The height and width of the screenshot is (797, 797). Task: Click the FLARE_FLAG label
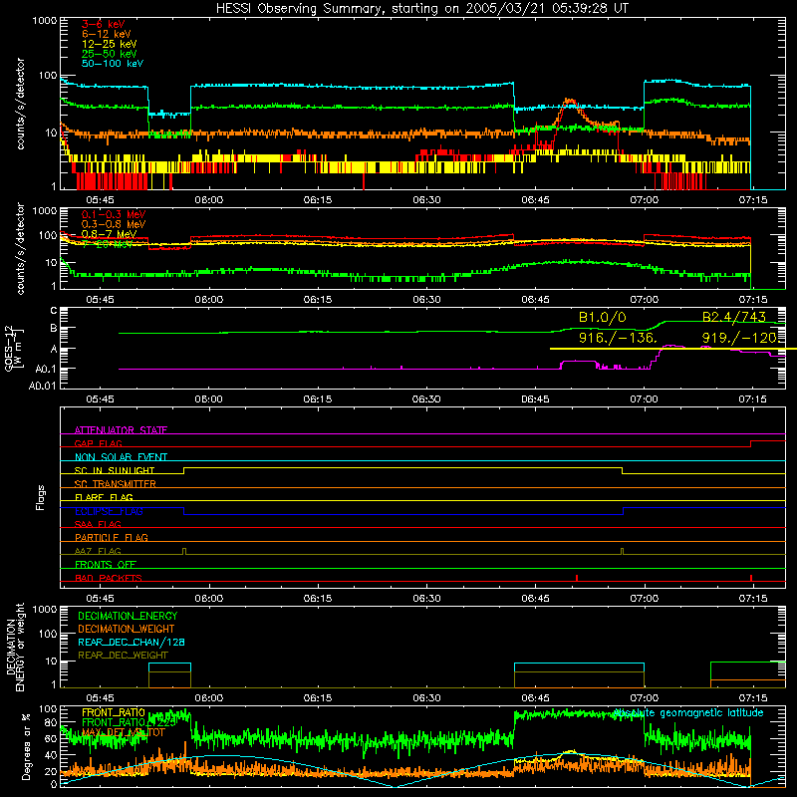click(104, 497)
